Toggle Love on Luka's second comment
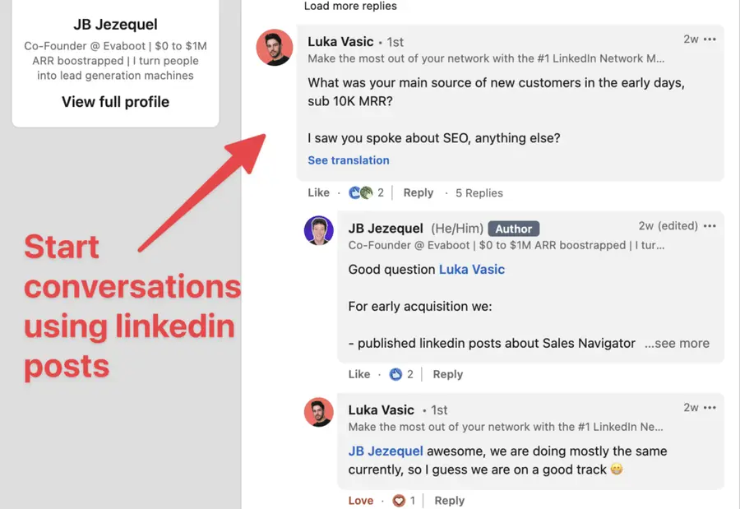This screenshot has width=740, height=509. point(361,500)
